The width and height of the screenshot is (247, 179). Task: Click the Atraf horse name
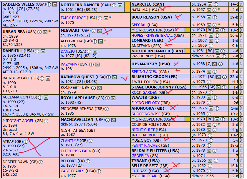pyautogui.click(x=8, y=141)
